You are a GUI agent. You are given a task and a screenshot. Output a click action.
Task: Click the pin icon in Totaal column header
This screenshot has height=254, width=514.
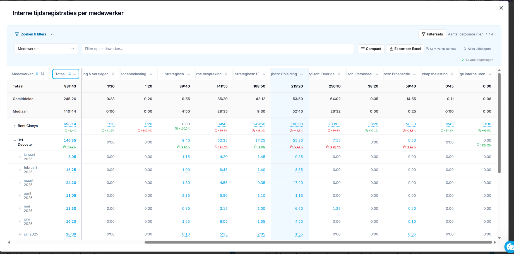(x=70, y=74)
